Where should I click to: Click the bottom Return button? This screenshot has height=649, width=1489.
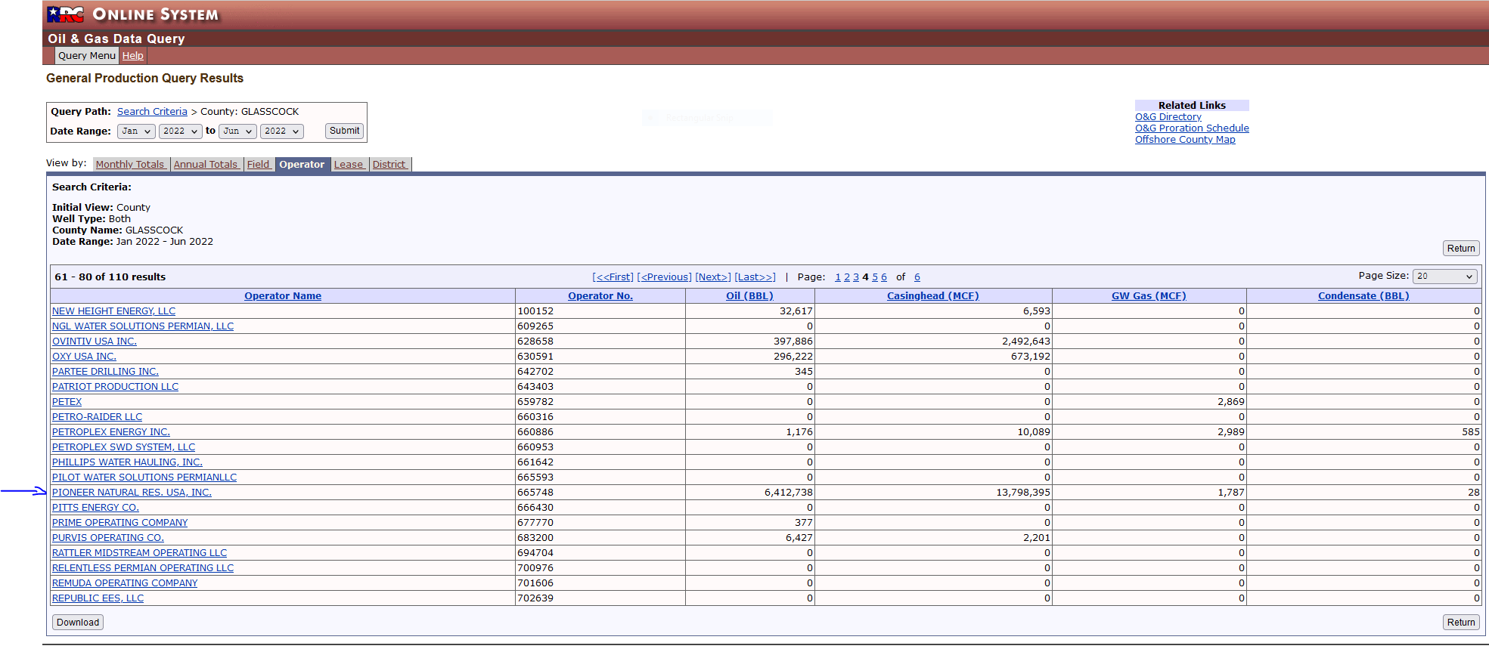(x=1461, y=623)
